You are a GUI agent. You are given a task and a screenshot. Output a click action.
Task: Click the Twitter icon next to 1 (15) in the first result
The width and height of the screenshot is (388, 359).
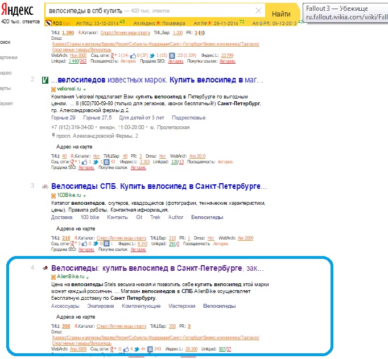[x=152, y=56]
